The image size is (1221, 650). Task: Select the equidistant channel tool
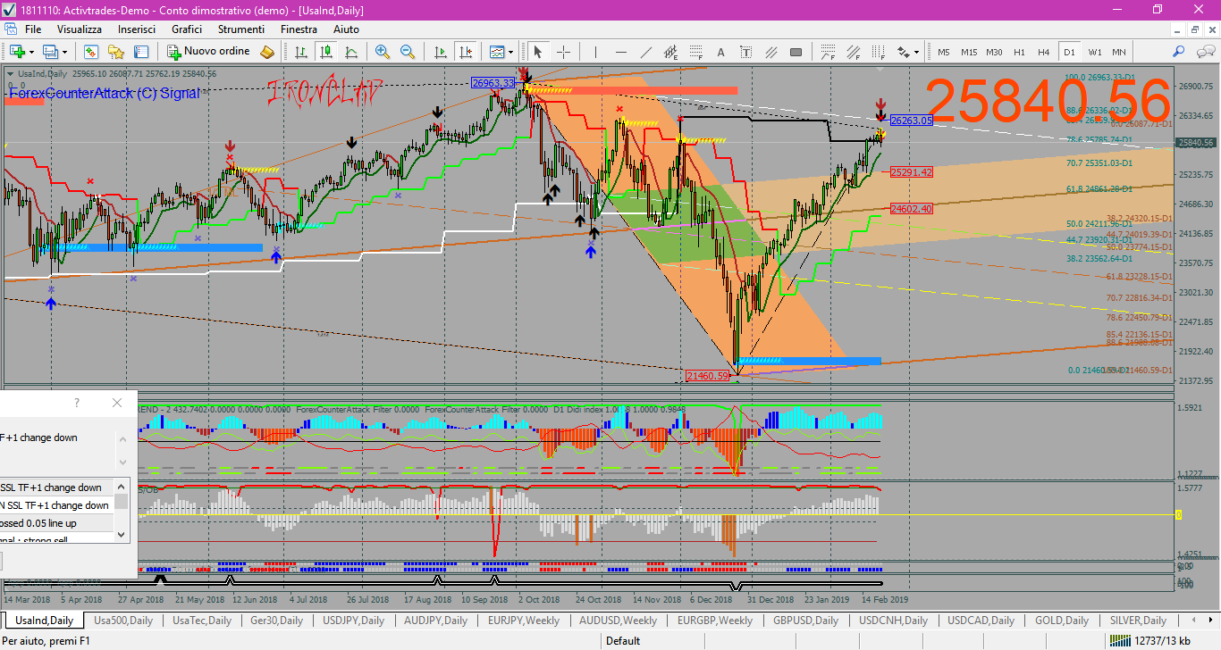pyautogui.click(x=670, y=52)
